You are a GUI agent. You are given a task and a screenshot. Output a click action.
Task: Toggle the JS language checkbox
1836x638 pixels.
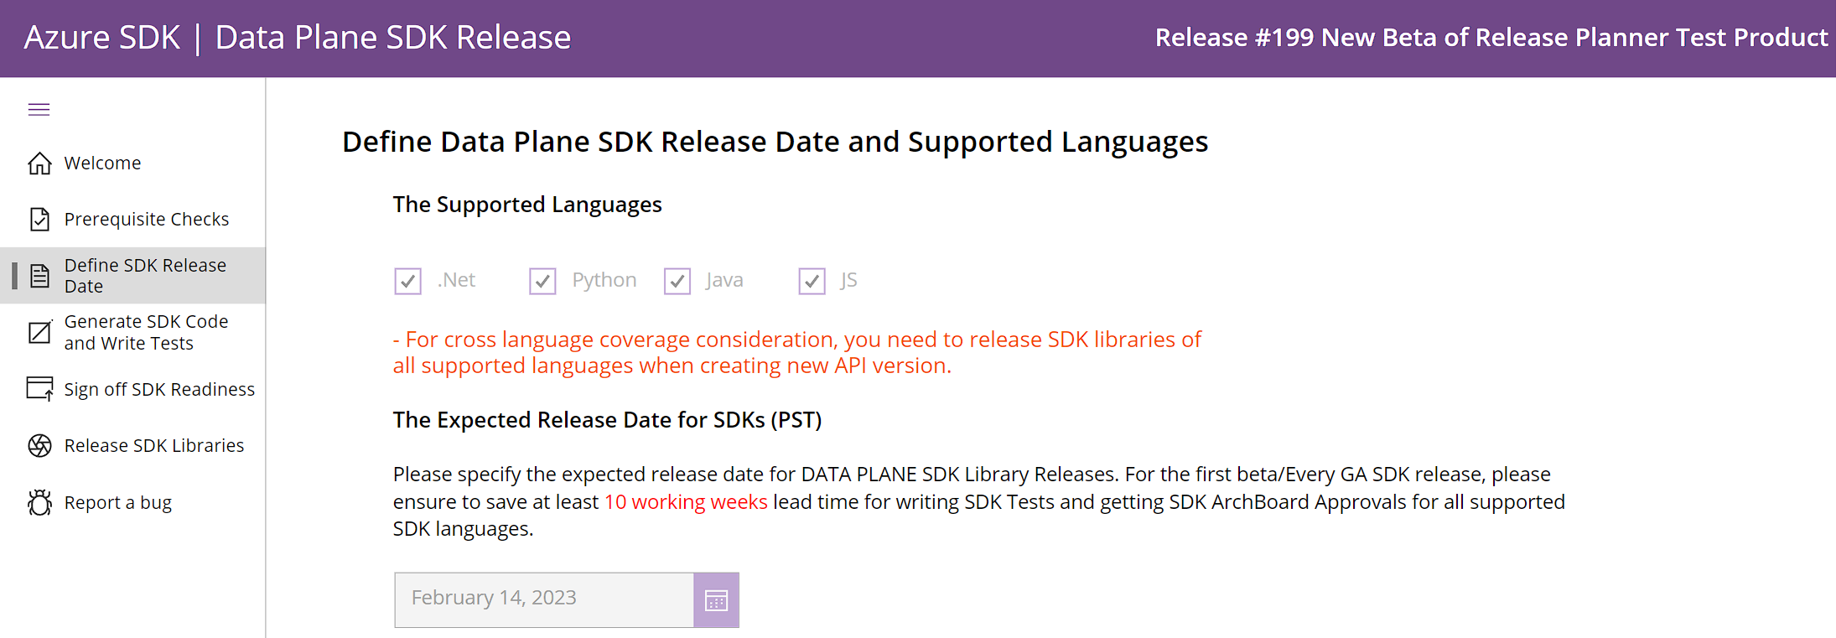(812, 281)
